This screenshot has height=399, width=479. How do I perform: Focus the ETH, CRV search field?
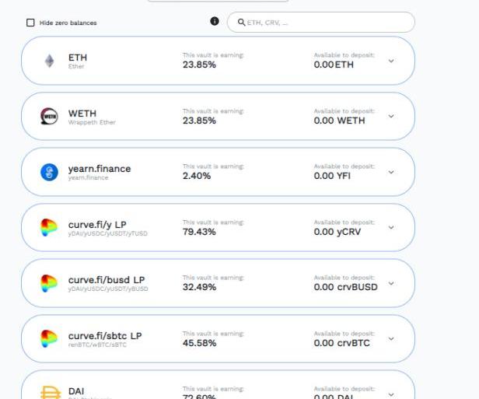coord(321,23)
